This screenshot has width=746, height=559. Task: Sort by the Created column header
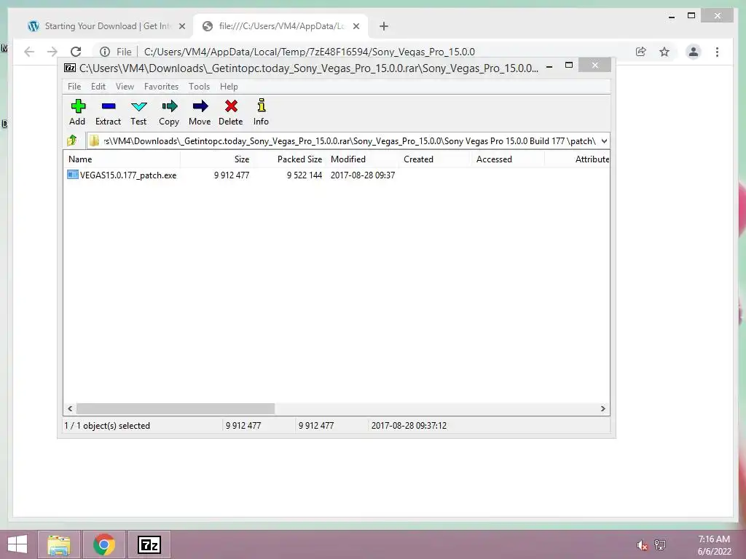tap(435, 159)
